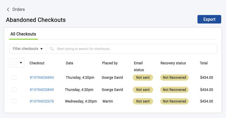The width and height of the screenshot is (226, 118).
Task: Open checkout #15794032678 link
Action: click(42, 101)
